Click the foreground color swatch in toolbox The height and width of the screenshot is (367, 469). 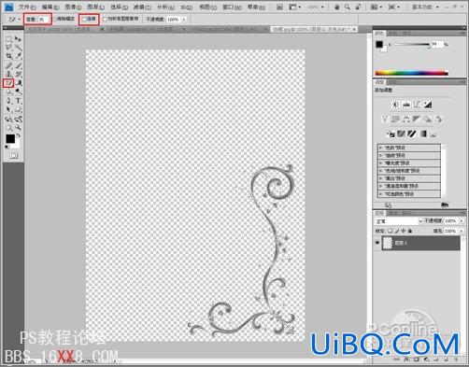click(10, 138)
